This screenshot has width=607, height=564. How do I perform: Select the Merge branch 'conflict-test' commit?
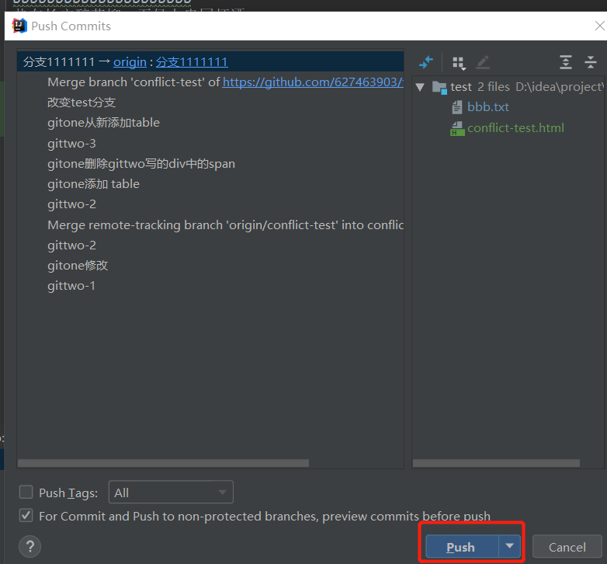click(225, 82)
